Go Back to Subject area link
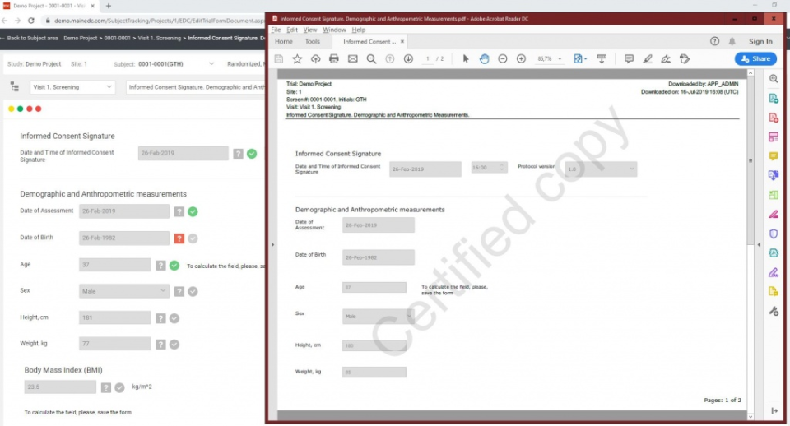This screenshot has width=790, height=426. (x=30, y=39)
